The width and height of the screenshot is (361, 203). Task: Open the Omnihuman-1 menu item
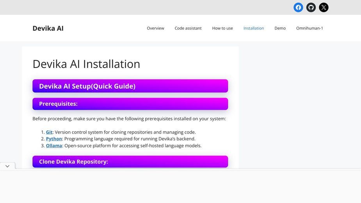pos(309,28)
